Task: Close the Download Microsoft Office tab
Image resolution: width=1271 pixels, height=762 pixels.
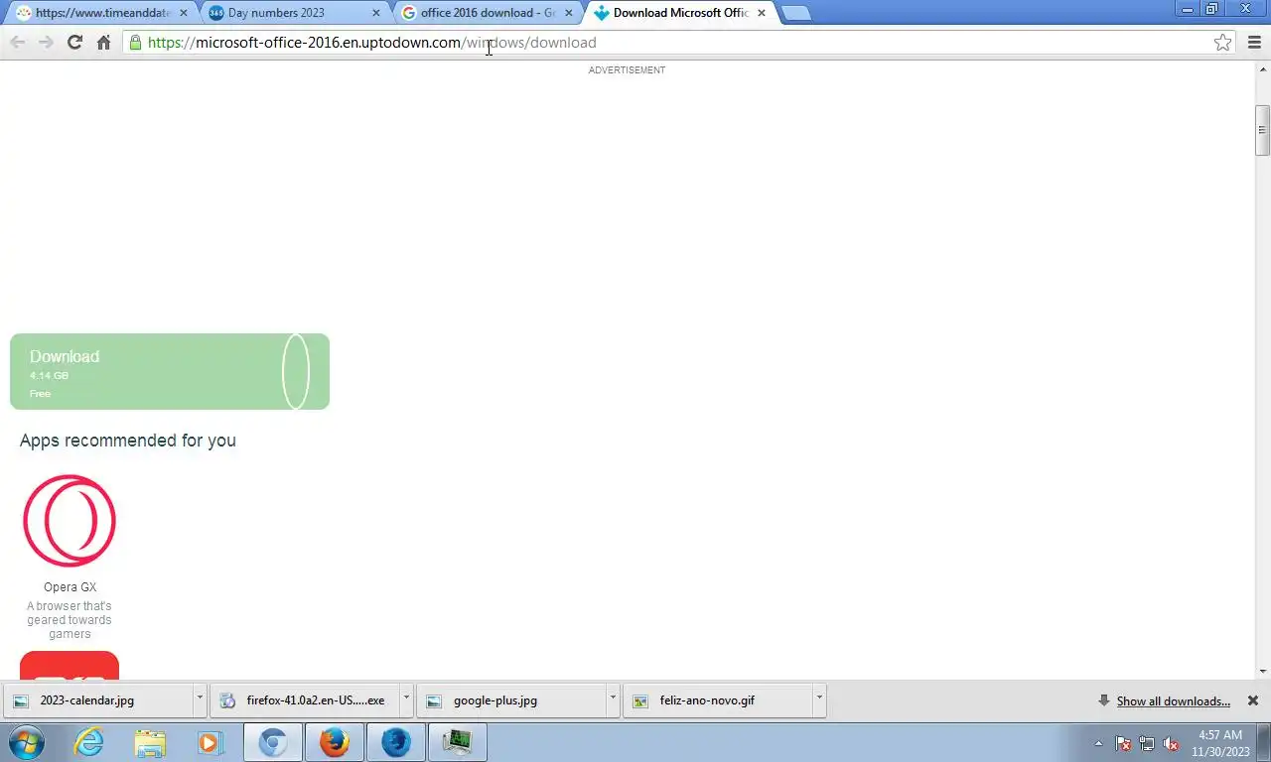Action: (761, 13)
